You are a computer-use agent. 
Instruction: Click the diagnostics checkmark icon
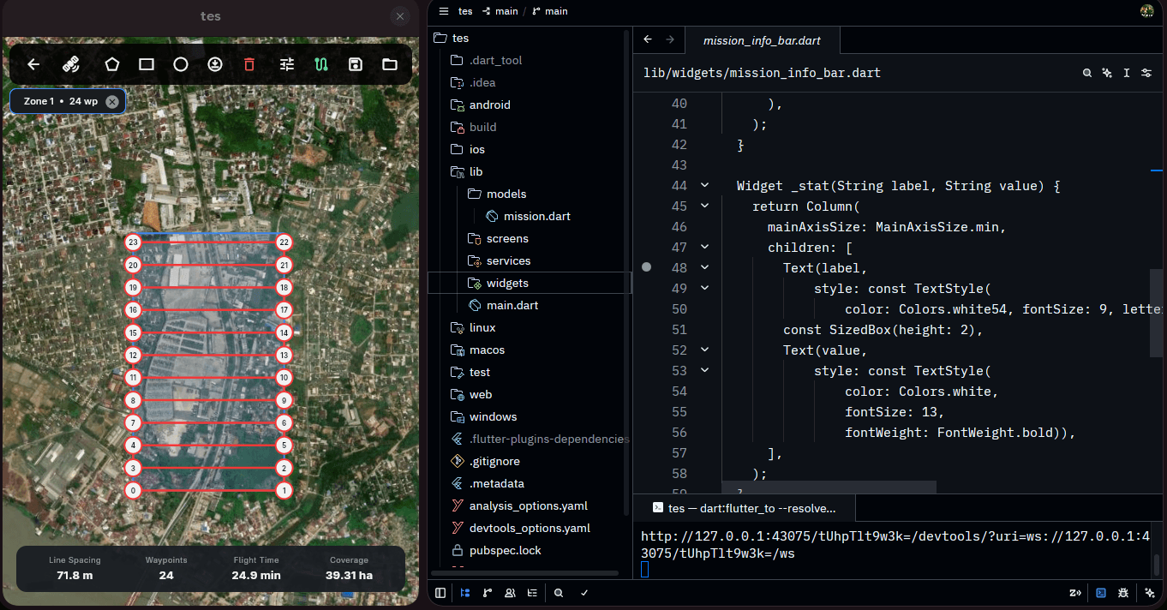point(584,592)
